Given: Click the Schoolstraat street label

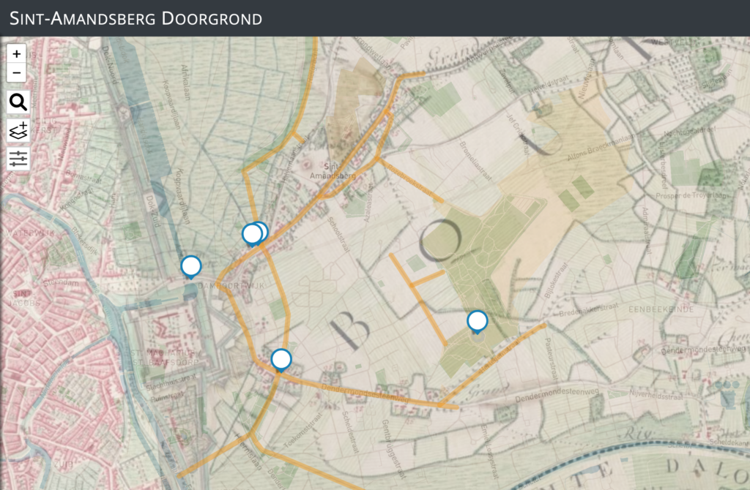Looking at the screenshot, I should (338, 234).
